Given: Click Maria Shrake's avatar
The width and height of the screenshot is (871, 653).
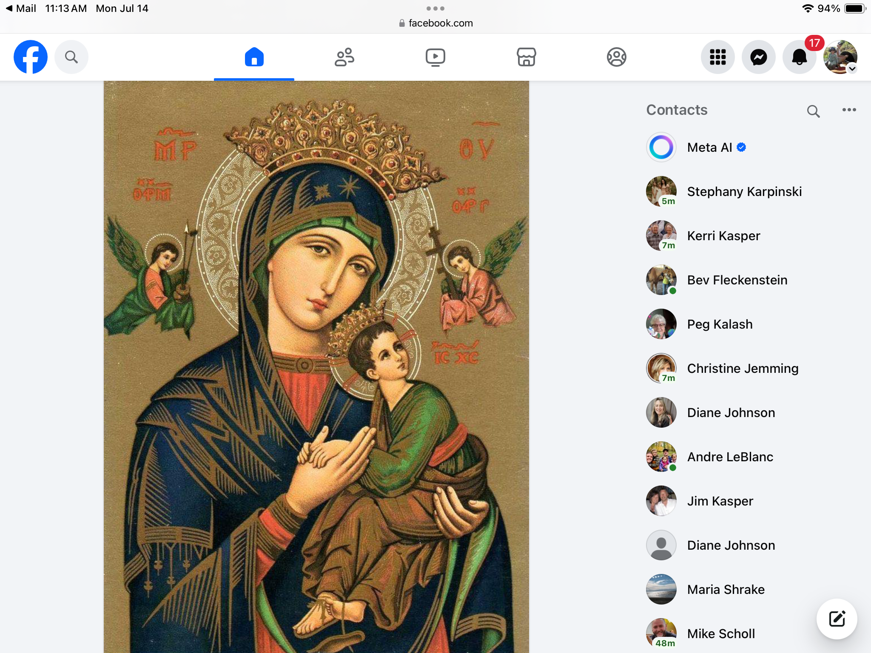Looking at the screenshot, I should click(x=661, y=590).
